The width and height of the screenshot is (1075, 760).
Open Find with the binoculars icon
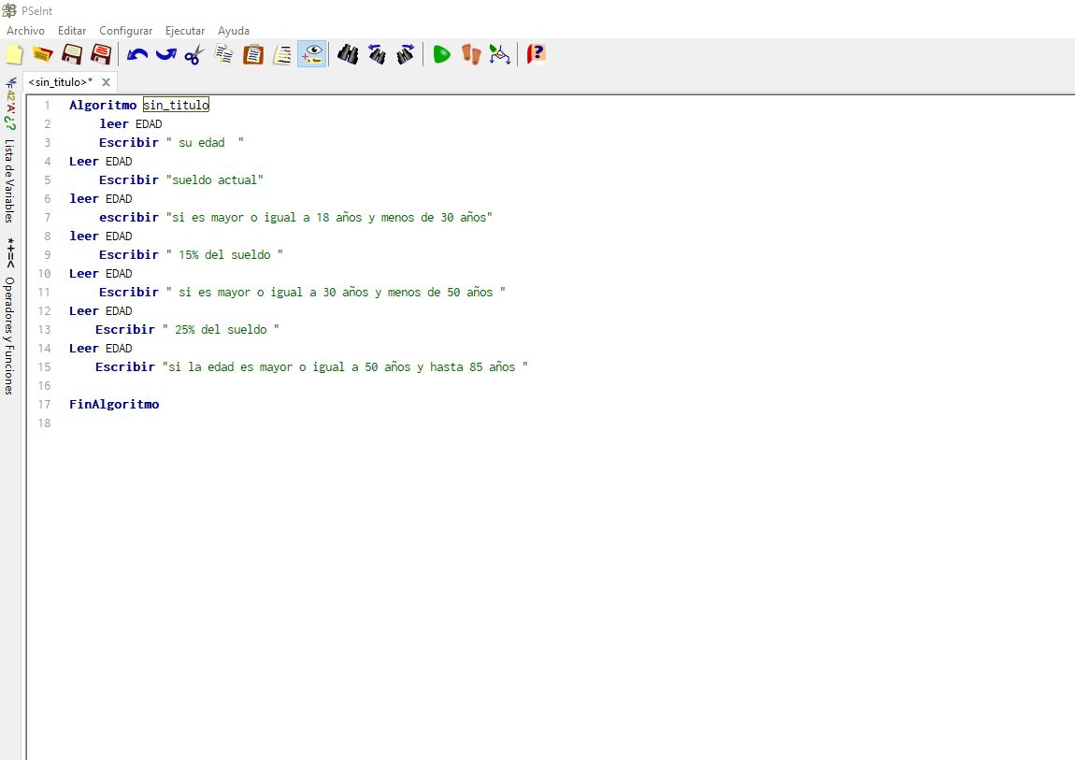tap(348, 54)
